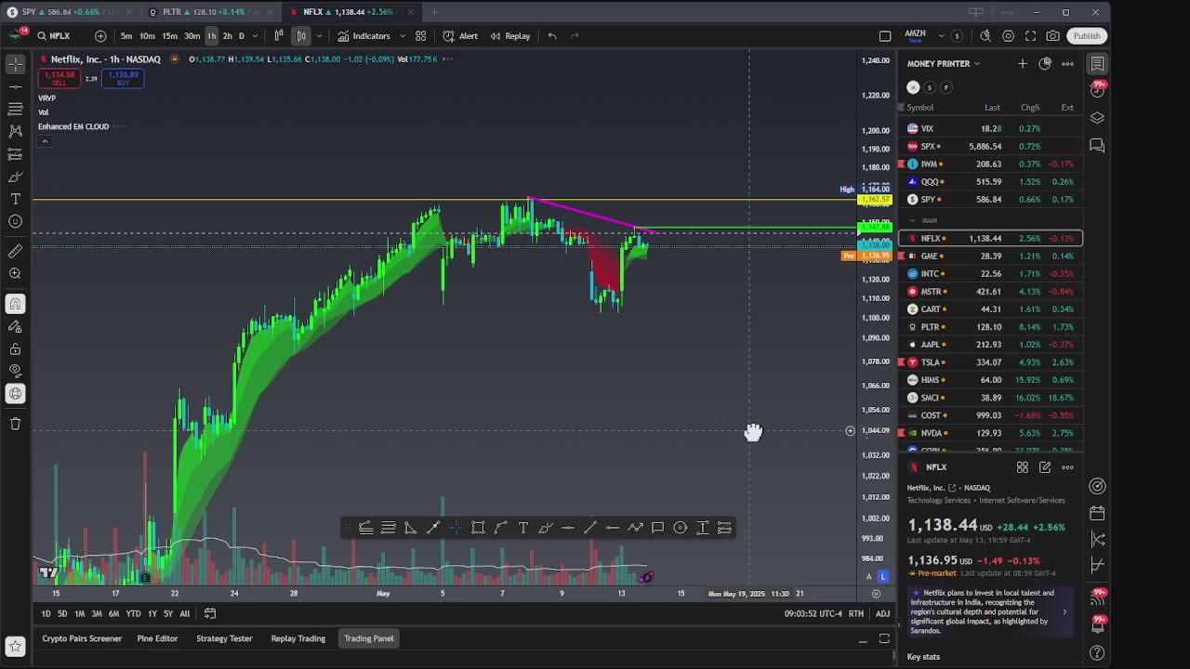Select the trend line tool in left sidebar
Image resolution: width=1190 pixels, height=669 pixels.
coord(15,86)
